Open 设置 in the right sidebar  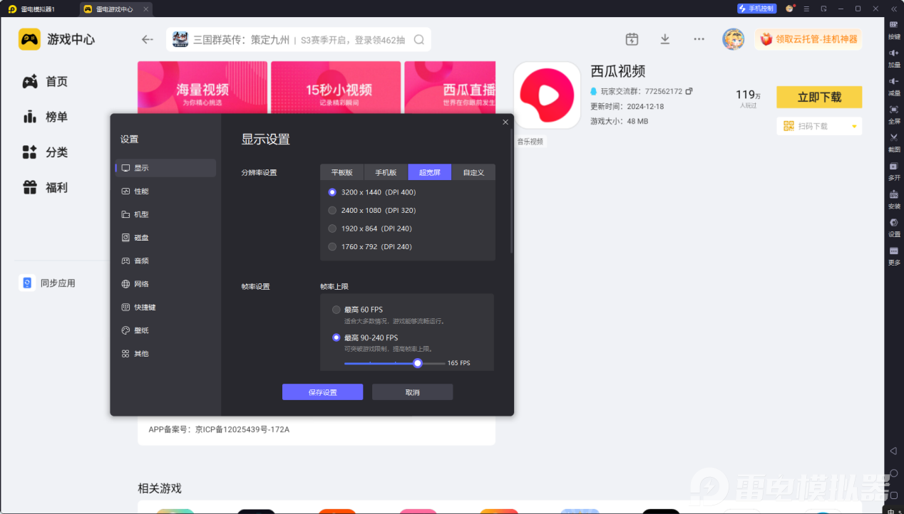click(x=894, y=226)
